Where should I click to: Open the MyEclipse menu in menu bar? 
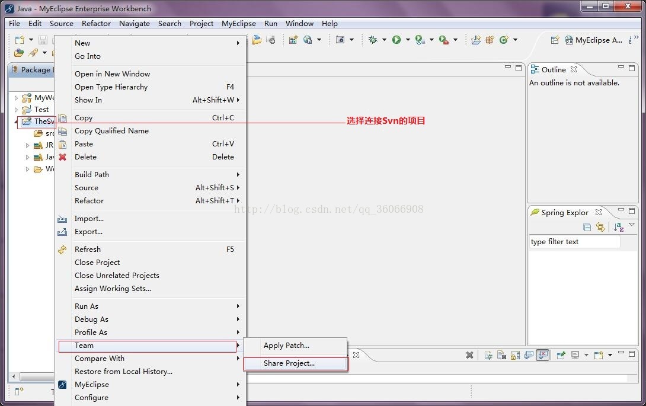pos(238,24)
